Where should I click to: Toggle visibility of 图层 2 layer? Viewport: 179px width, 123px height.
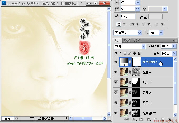point(116,92)
